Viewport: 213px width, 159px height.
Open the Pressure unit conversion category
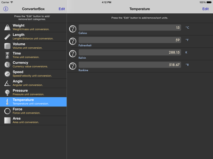33,92
